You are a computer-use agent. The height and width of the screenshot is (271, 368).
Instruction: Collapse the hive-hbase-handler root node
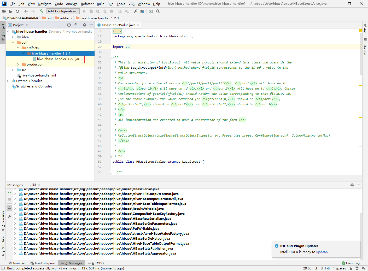tap(8, 31)
